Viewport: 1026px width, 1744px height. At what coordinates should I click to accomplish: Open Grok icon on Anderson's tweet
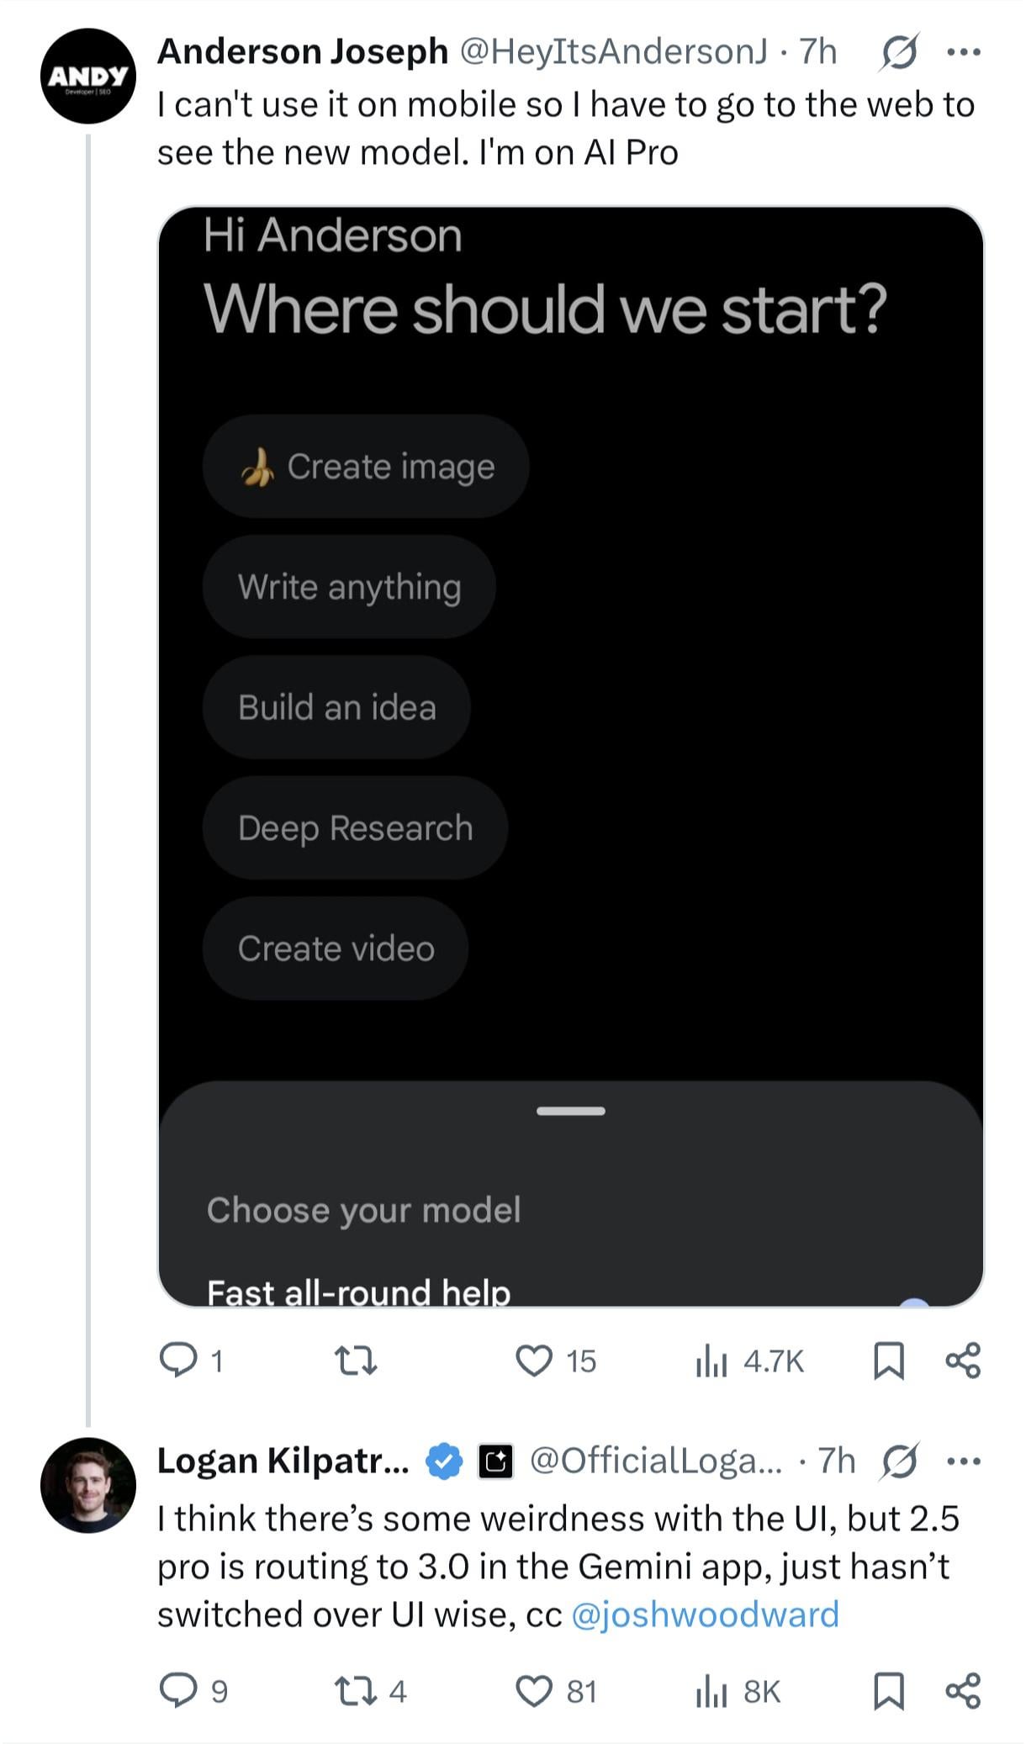click(x=899, y=54)
